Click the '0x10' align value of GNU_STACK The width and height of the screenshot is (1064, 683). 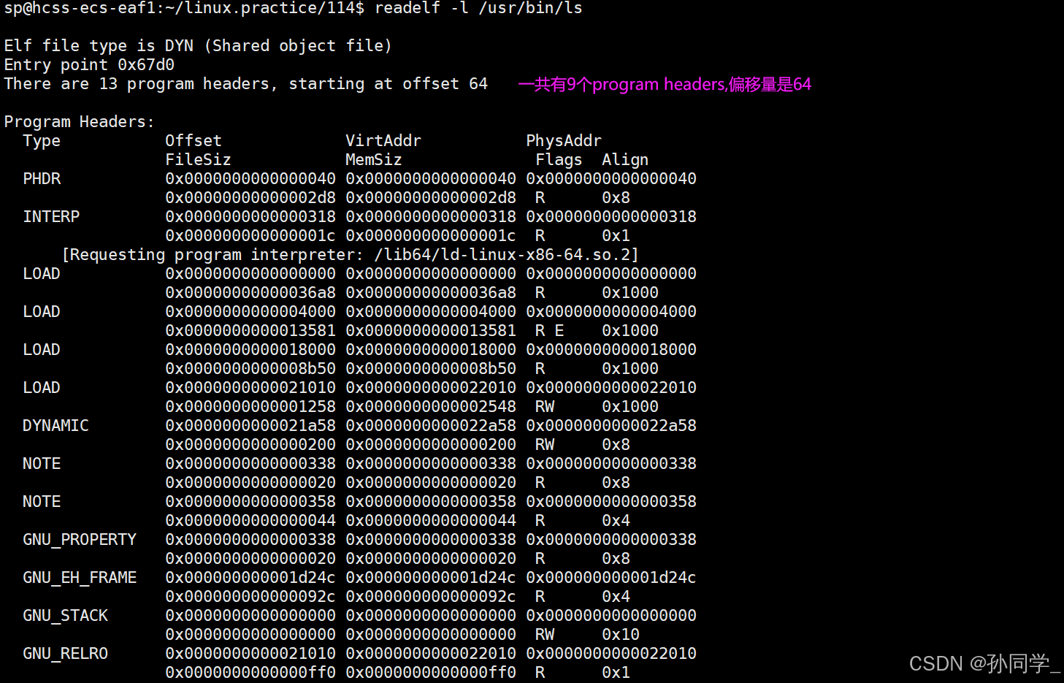(x=621, y=635)
